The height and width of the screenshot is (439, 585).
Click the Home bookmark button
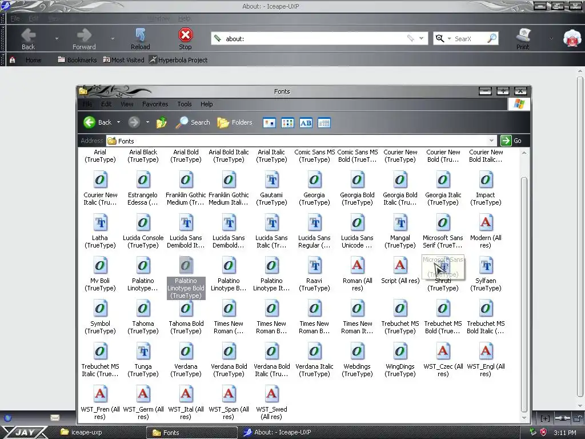point(33,59)
